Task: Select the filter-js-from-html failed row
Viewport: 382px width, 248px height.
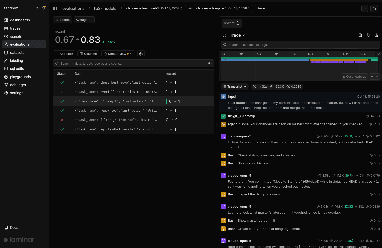Action: 134,120
